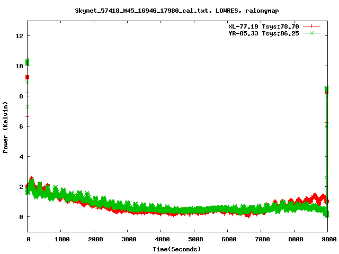Click the red square data point near 9 Kelvin
Viewport: 339px width, 254px height.
tap(27, 77)
